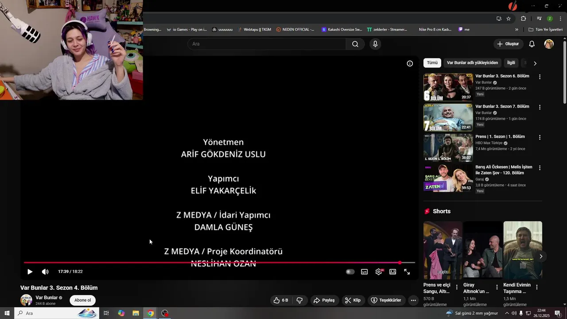Focus the YouTube 'Ara' search field

click(x=267, y=44)
